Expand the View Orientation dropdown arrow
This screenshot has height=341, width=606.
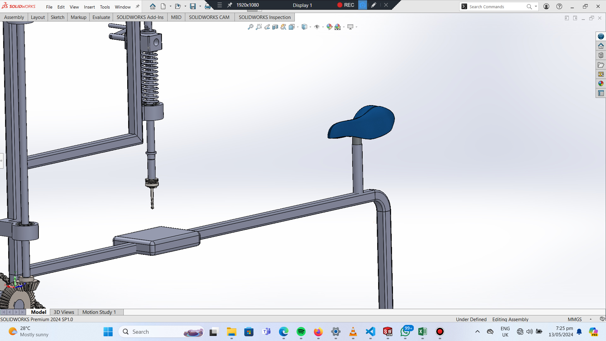pos(298,27)
